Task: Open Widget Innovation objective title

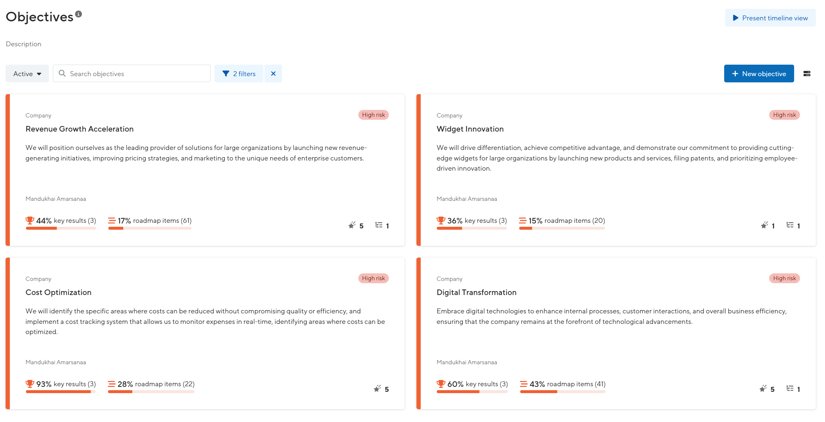Action: [x=470, y=129]
